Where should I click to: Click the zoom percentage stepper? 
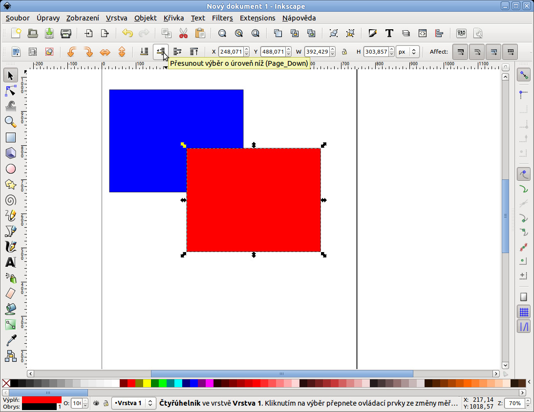click(528, 403)
